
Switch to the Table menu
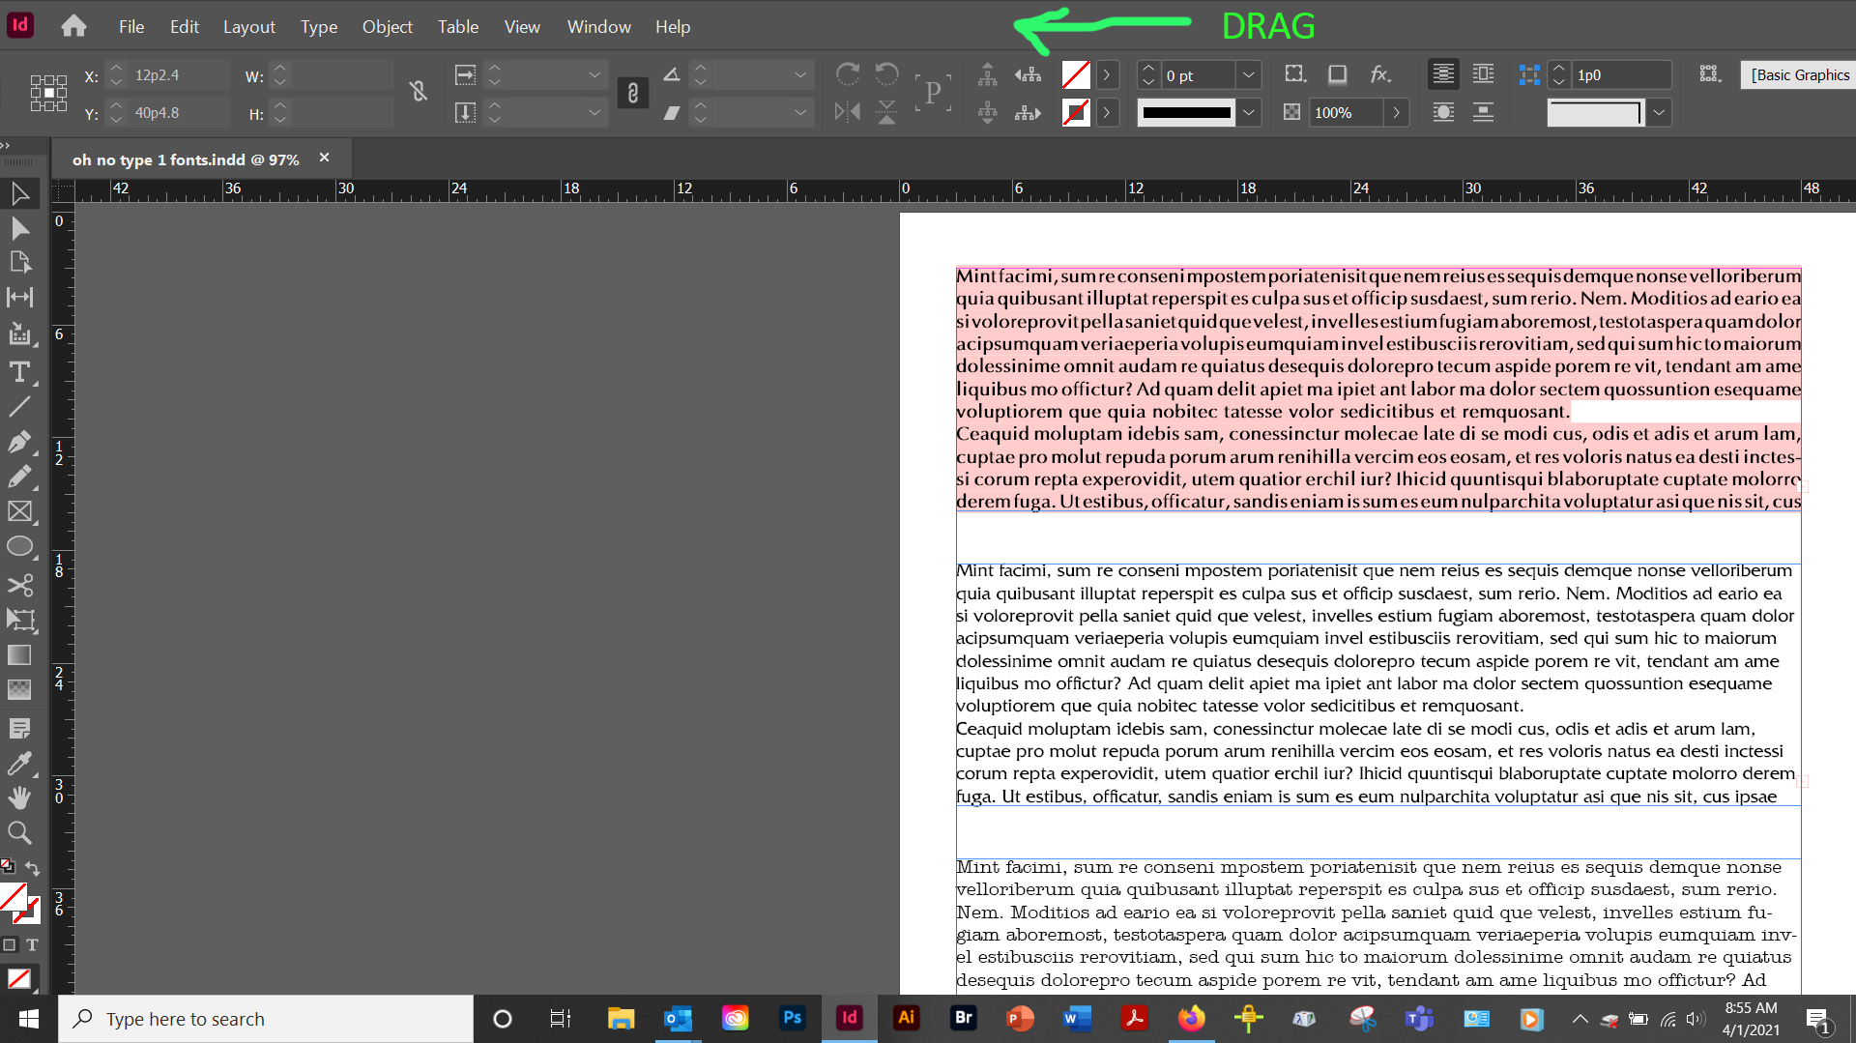(457, 26)
